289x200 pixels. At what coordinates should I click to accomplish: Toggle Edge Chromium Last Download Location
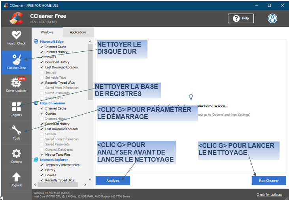pyautogui.click(x=42, y=129)
